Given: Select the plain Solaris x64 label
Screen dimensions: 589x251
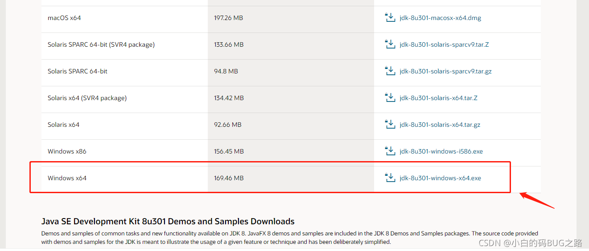Looking at the screenshot, I should coord(63,125).
